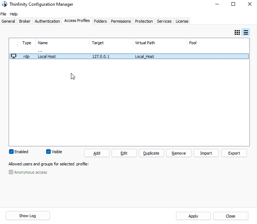Toggle the Visible checkbox
Screen dimensions: 257x224
[x=48, y=152]
